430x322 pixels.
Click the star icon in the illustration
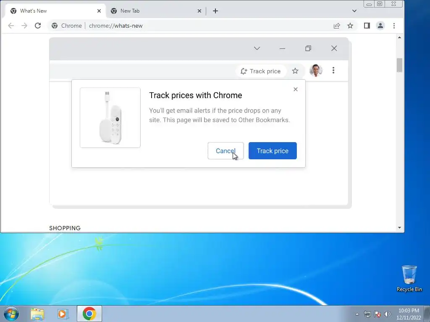(295, 71)
